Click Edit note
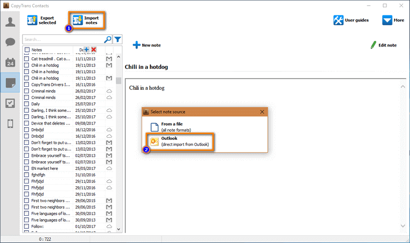410x243 pixels. click(x=384, y=45)
